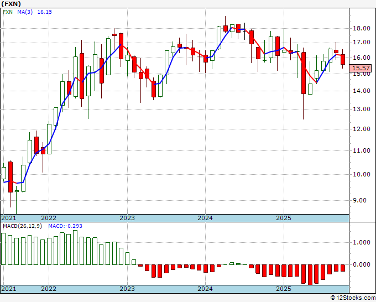376x302 pixels.
Task: Click the 16.00 price axis label
Action: (x=362, y=58)
